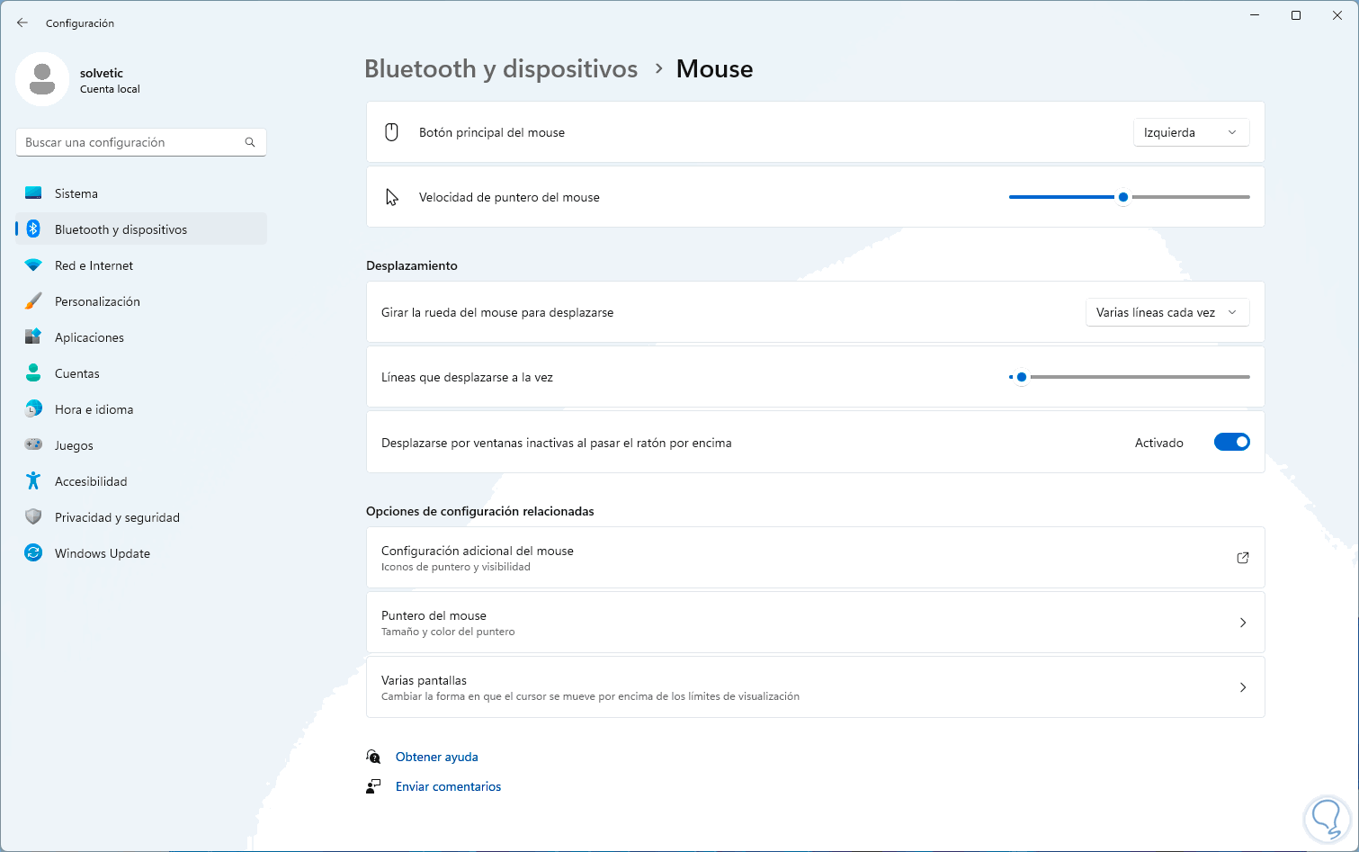The height and width of the screenshot is (852, 1359).
Task: Expand the Puntero del mouse settings chevron
Action: point(1243,623)
